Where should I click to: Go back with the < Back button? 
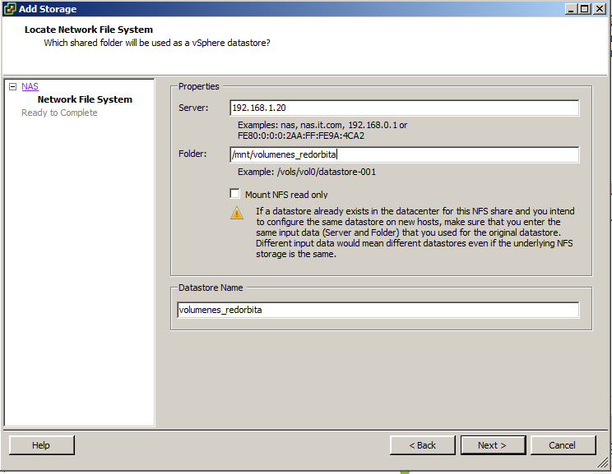coord(423,445)
